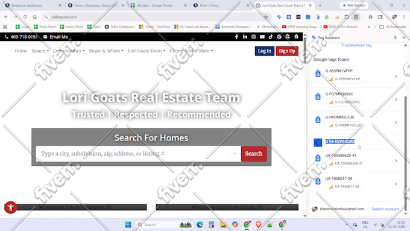Click the Log In button

pyautogui.click(x=265, y=51)
